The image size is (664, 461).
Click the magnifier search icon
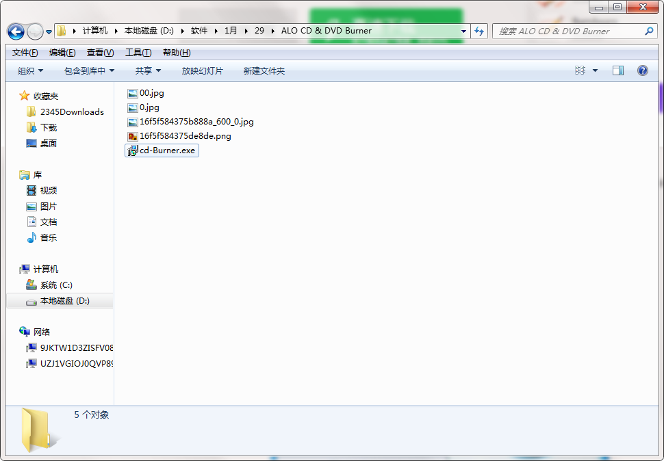coord(649,31)
